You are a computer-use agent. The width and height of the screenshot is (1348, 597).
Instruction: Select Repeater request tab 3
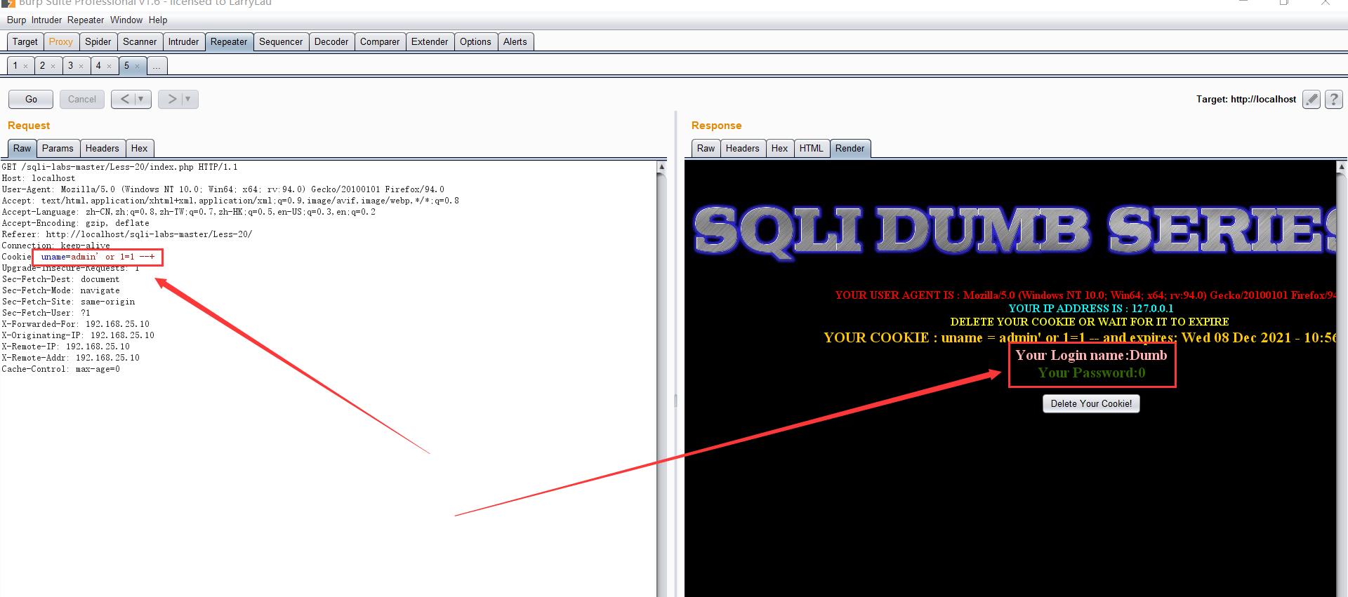click(x=70, y=66)
